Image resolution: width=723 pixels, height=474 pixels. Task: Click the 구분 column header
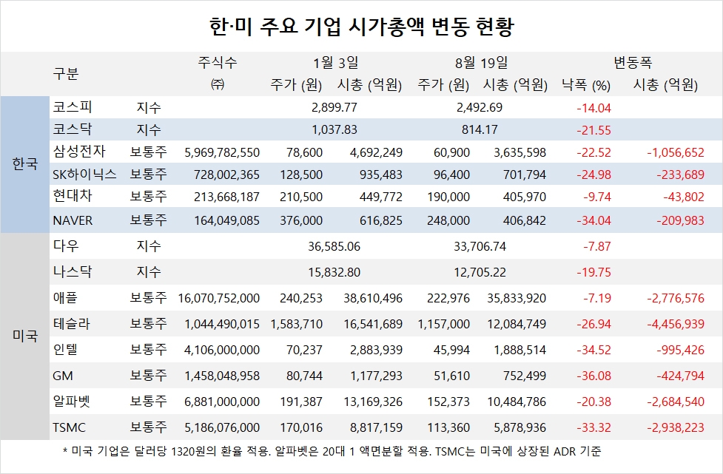tap(65, 73)
